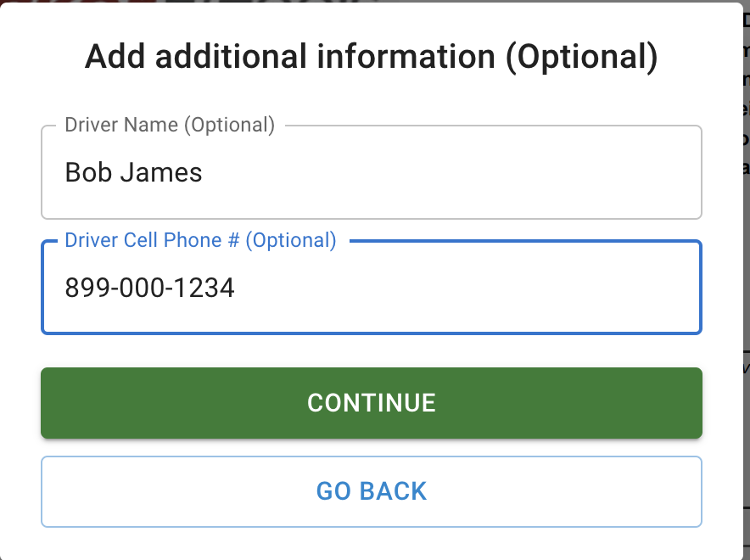Click the '899-000-1234' phone number text
Screen dimensions: 750x560
[149, 289]
